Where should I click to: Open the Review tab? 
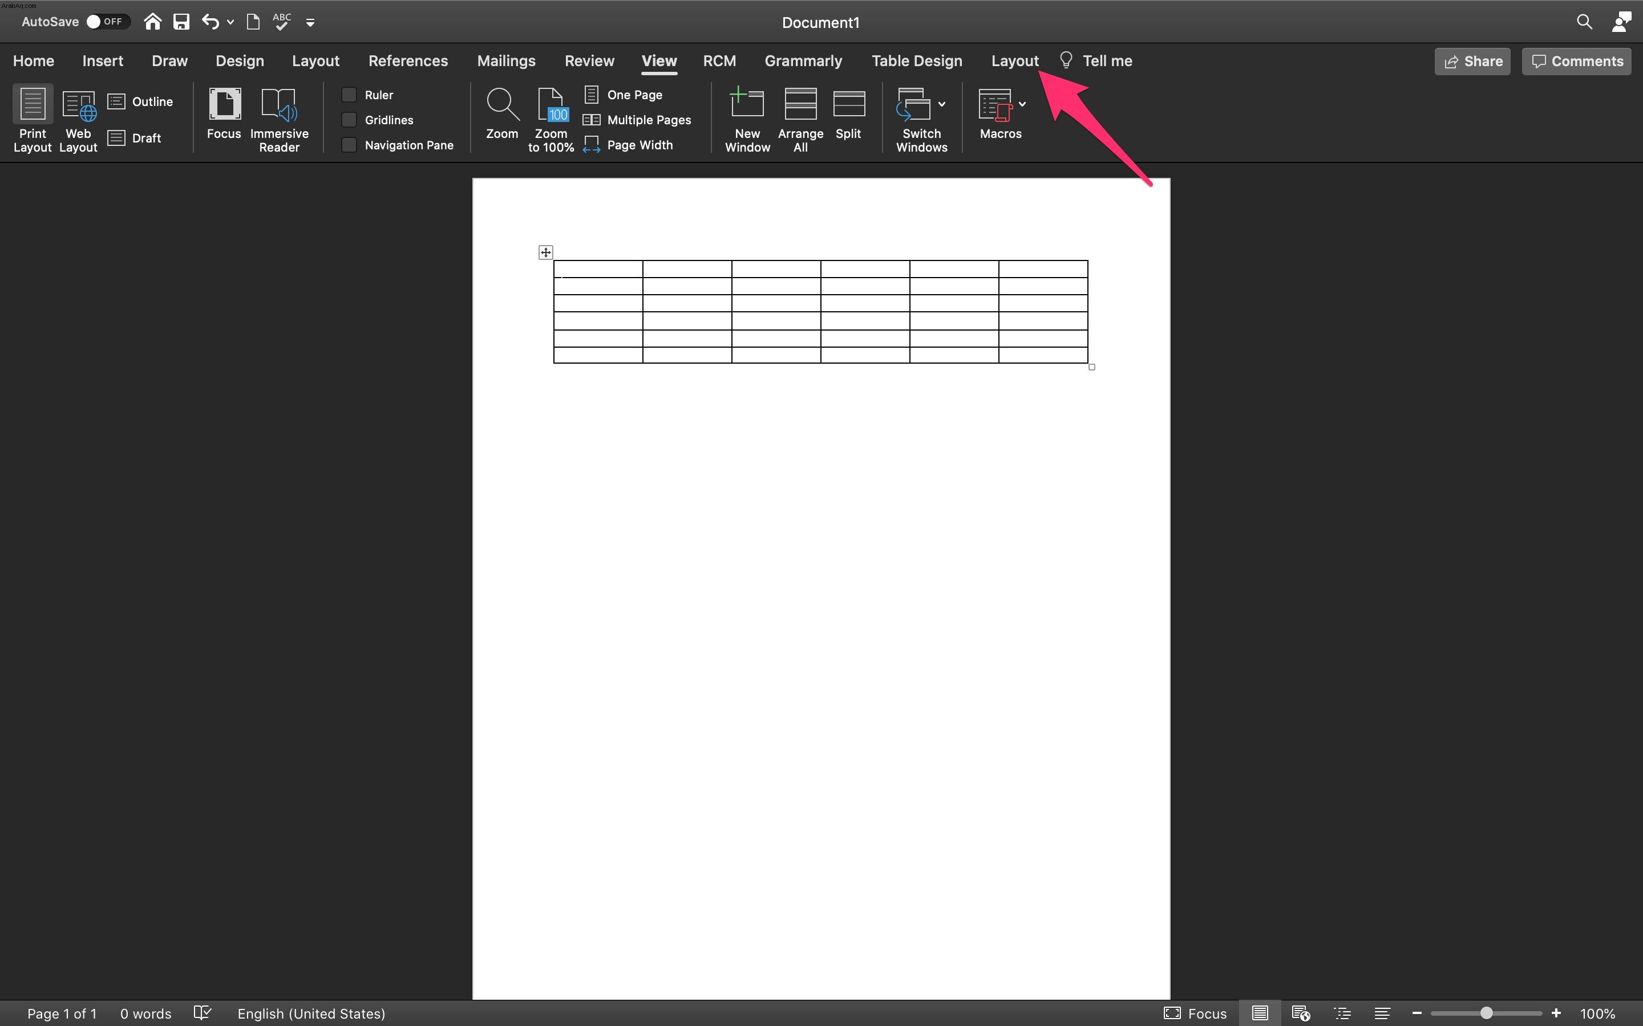(x=589, y=60)
